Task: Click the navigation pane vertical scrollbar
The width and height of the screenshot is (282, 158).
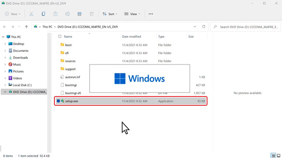Action: 49,92
